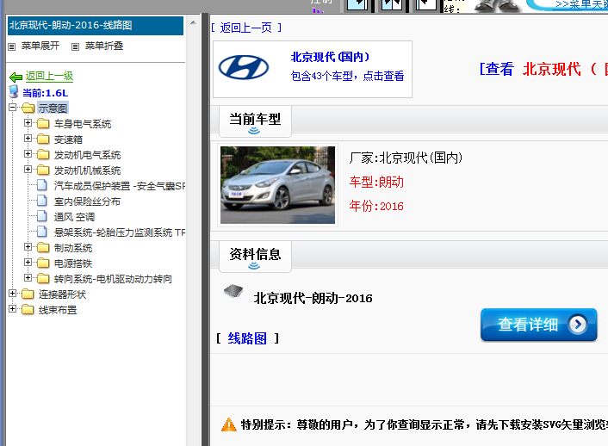Open the 当前车型 tab

255,121
